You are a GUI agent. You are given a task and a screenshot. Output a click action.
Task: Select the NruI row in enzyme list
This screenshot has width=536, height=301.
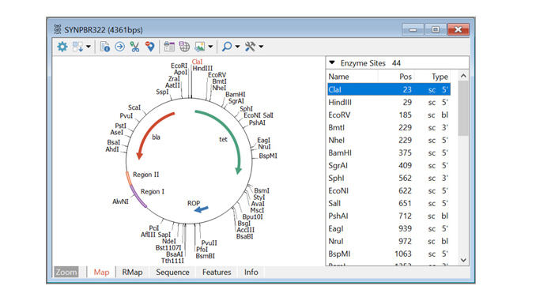pyautogui.click(x=389, y=241)
